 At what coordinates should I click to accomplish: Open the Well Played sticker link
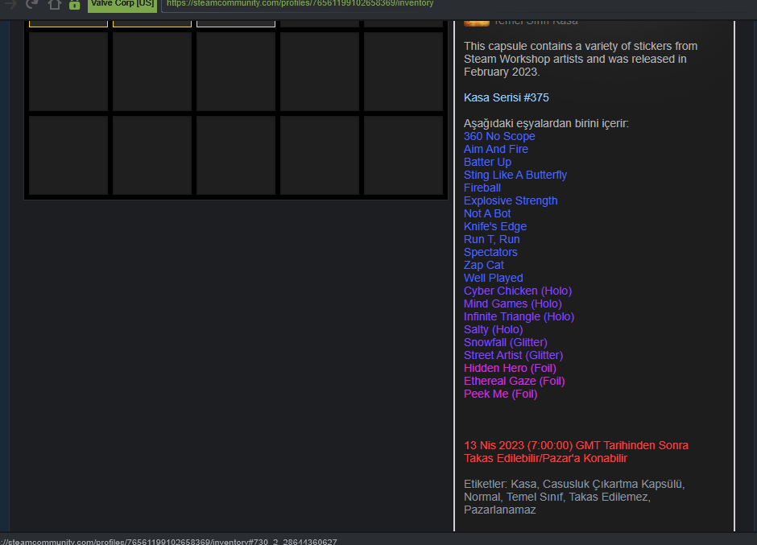click(x=493, y=278)
